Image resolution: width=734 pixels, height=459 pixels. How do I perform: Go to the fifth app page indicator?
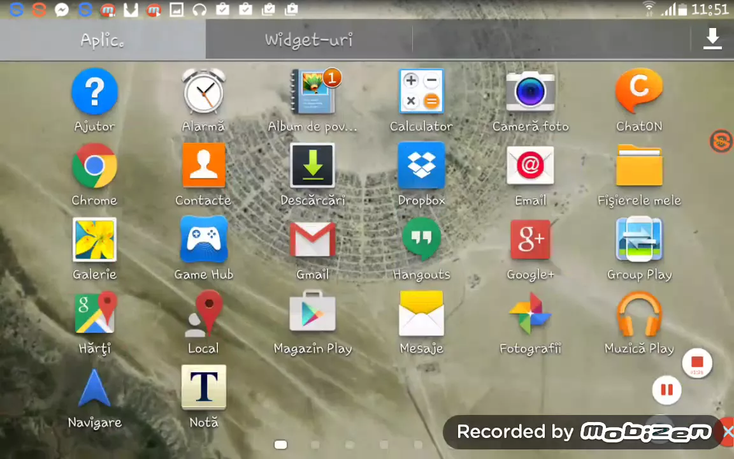coord(418,444)
